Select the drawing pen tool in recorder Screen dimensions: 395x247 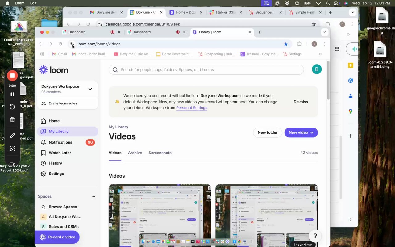12,136
